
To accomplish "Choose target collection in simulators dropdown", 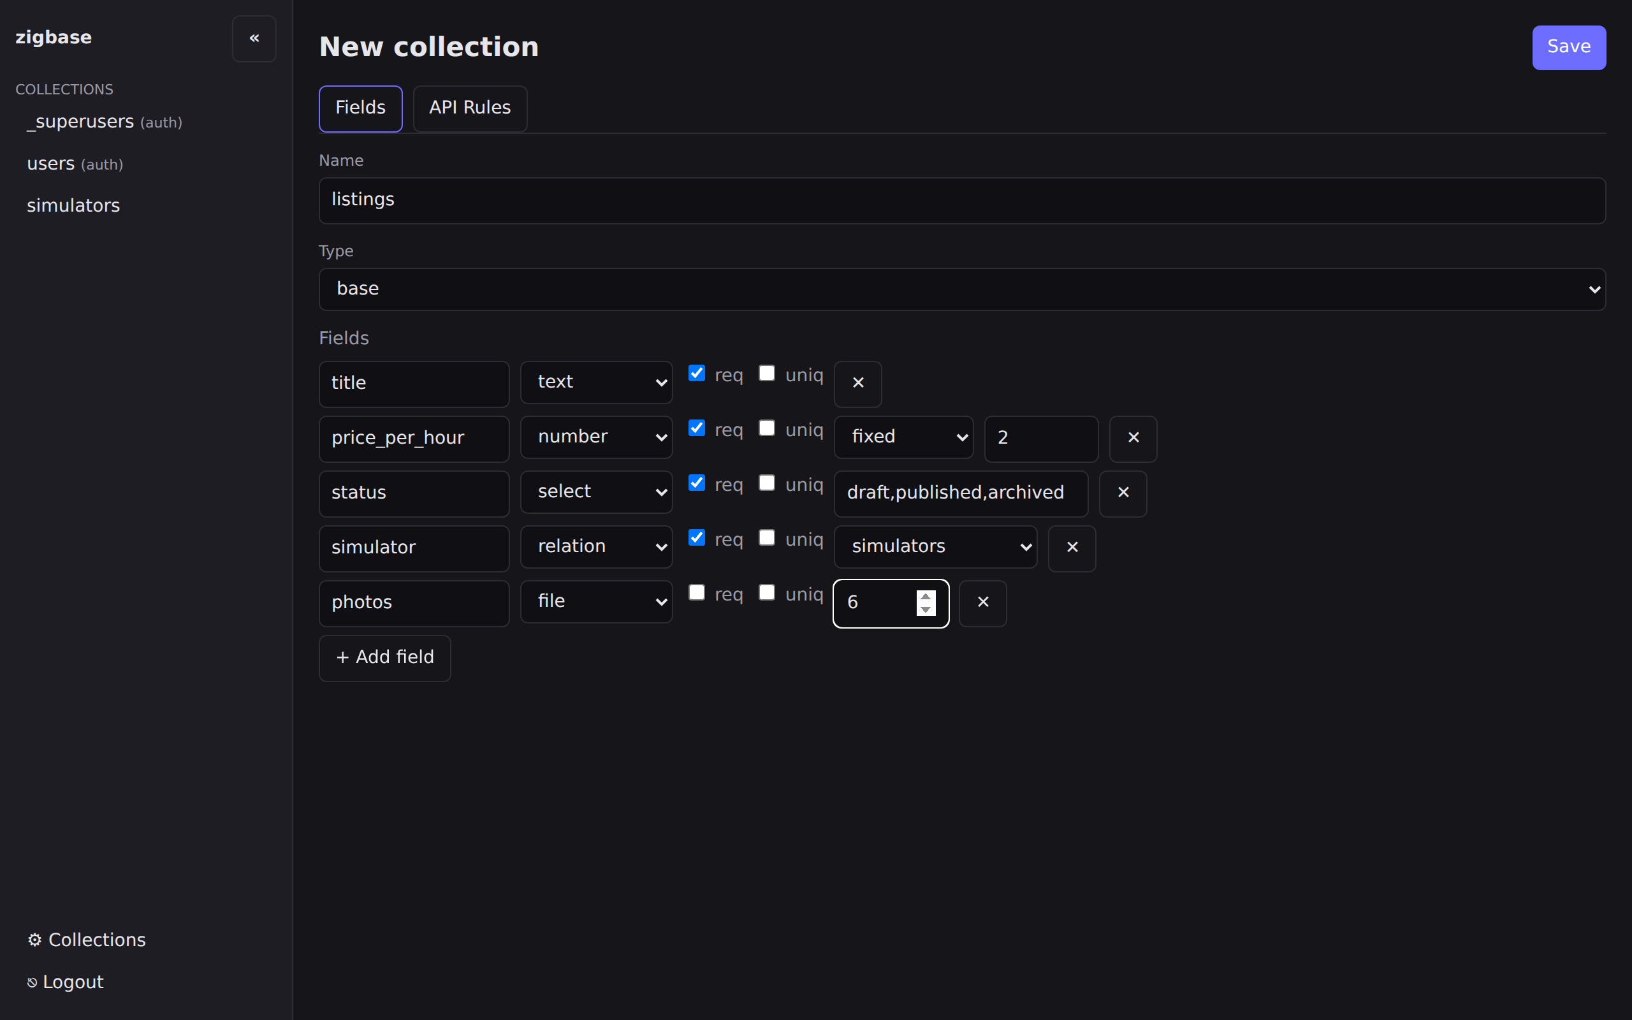I will [935, 546].
